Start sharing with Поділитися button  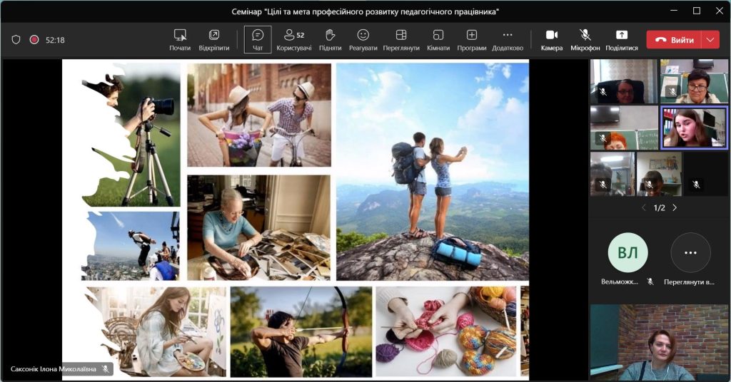621,39
